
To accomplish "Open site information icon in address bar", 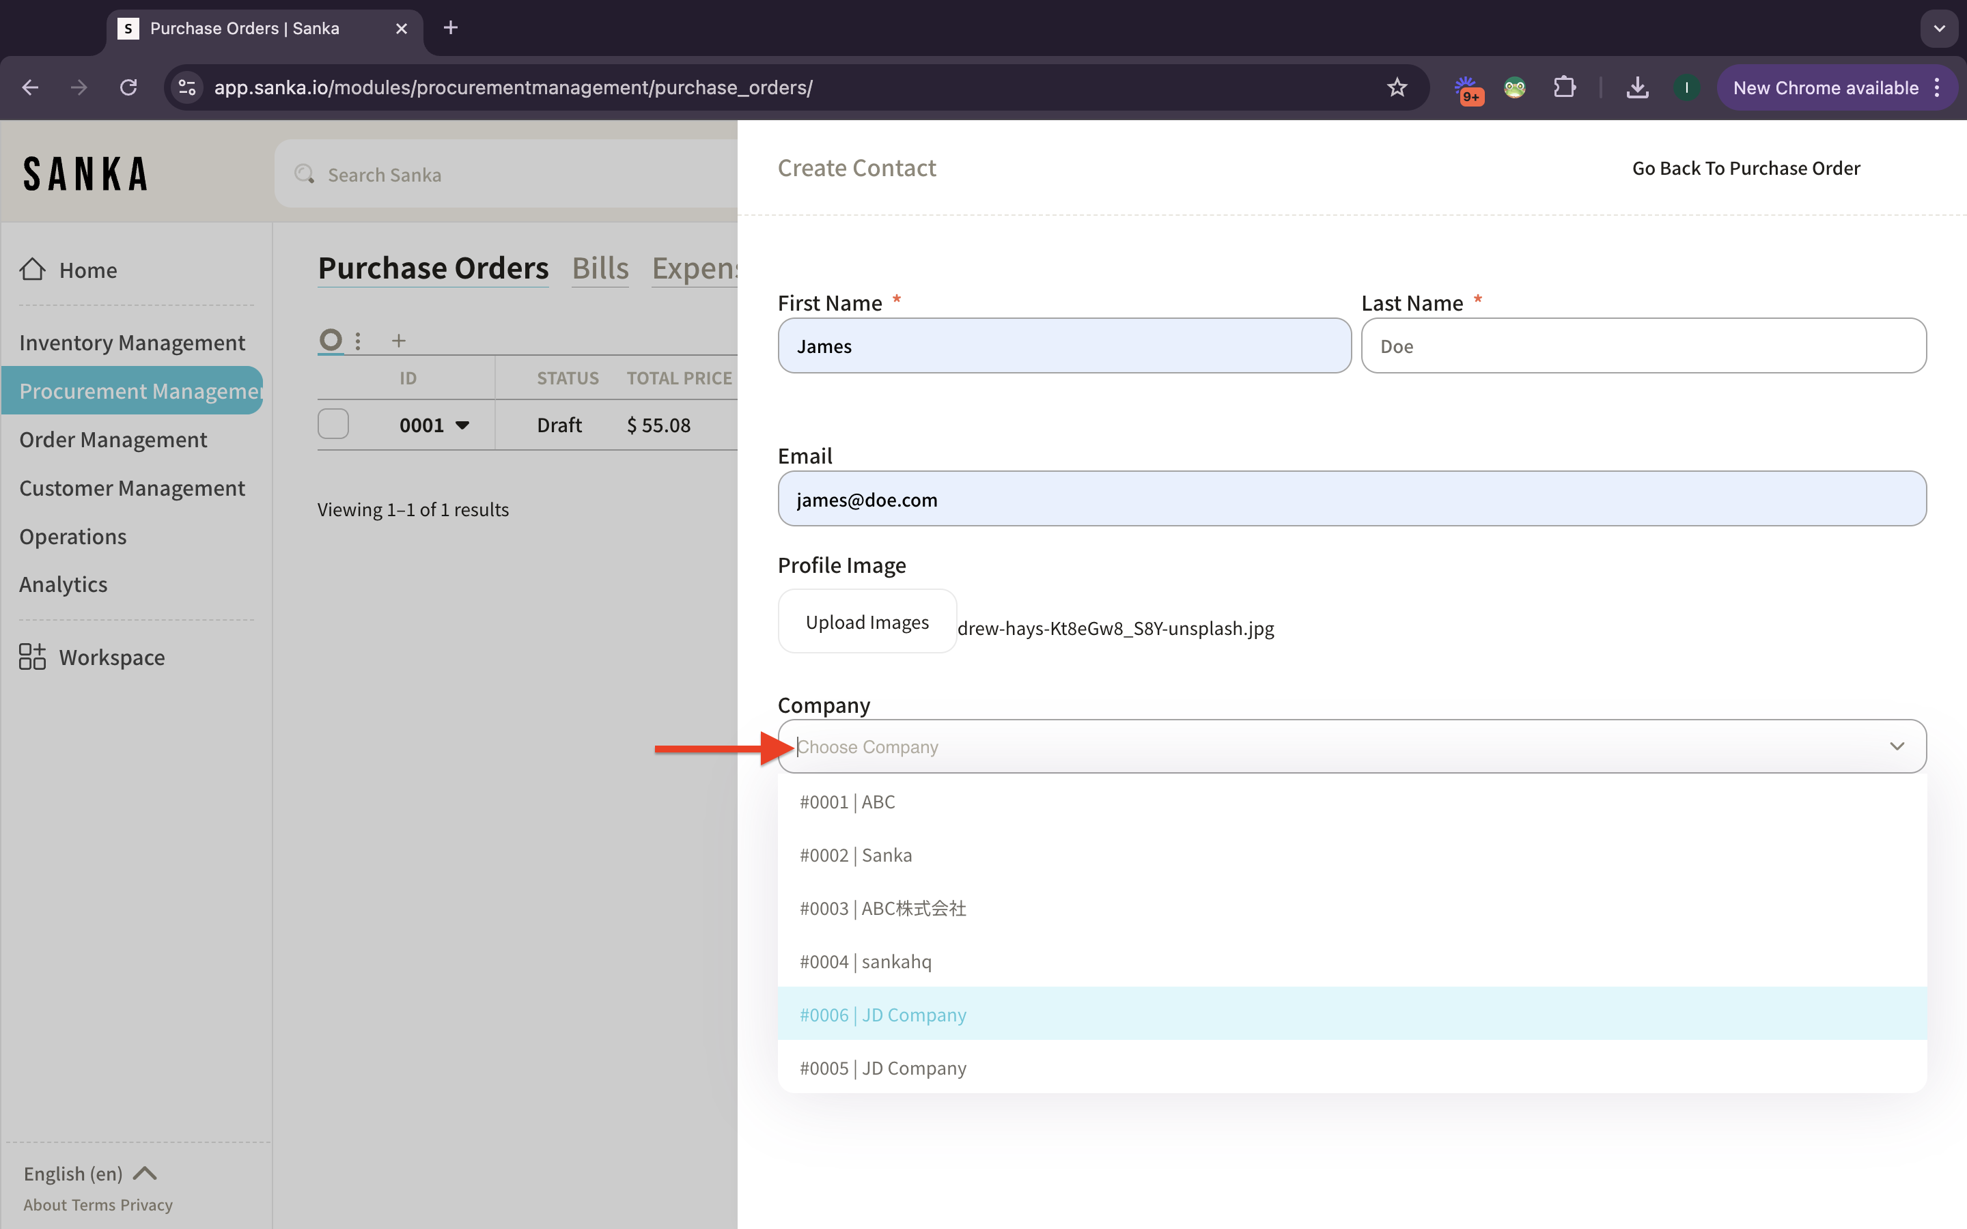I will pos(187,88).
